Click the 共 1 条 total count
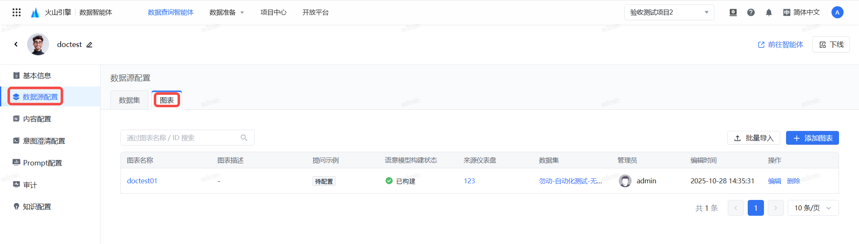The width and height of the screenshot is (859, 244). (x=707, y=208)
